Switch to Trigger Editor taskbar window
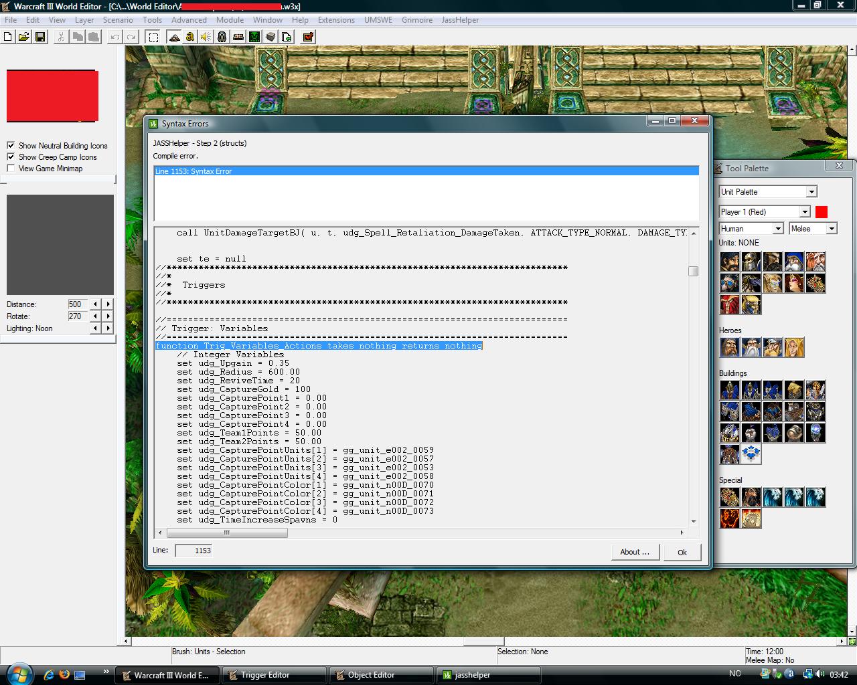This screenshot has width=857, height=685. [x=275, y=675]
